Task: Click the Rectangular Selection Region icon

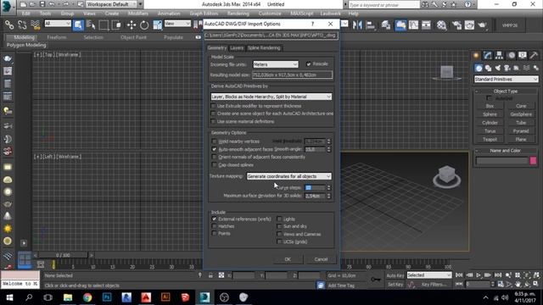Action: [104, 25]
